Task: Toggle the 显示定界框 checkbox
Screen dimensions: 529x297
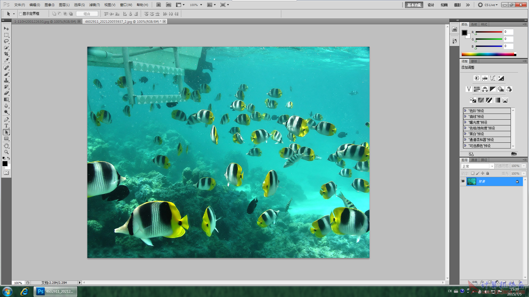Action: tap(20, 14)
